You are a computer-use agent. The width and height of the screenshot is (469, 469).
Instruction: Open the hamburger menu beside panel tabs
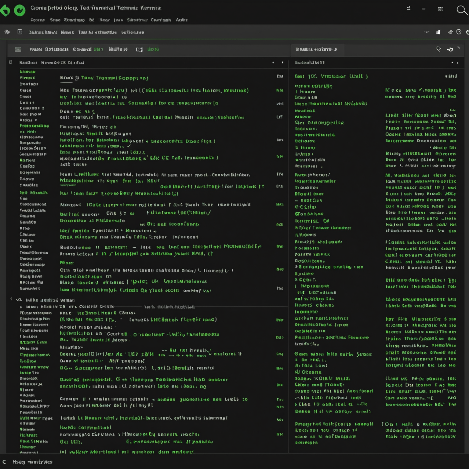click(18, 49)
